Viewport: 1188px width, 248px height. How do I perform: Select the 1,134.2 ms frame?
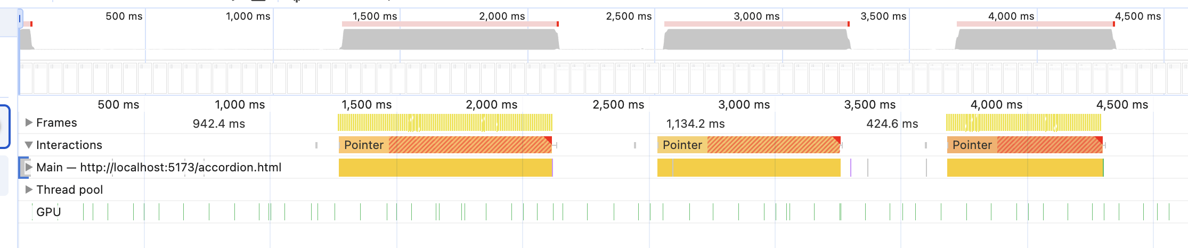pyautogui.click(x=695, y=124)
